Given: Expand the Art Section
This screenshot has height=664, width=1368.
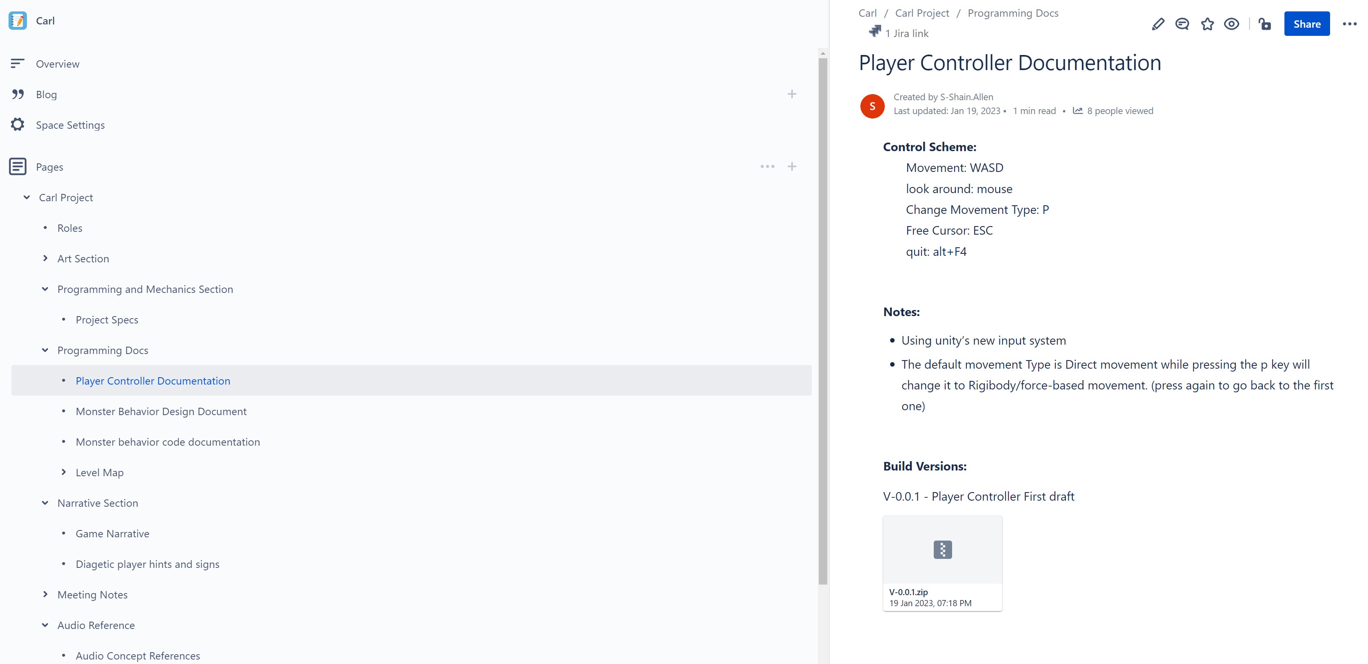Looking at the screenshot, I should click(x=46, y=258).
